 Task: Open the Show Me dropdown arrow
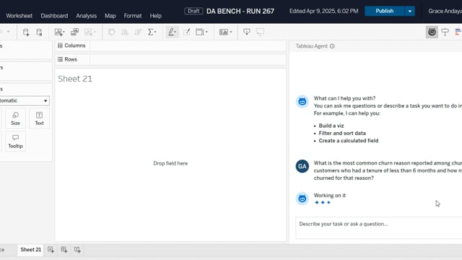[x=231, y=32]
